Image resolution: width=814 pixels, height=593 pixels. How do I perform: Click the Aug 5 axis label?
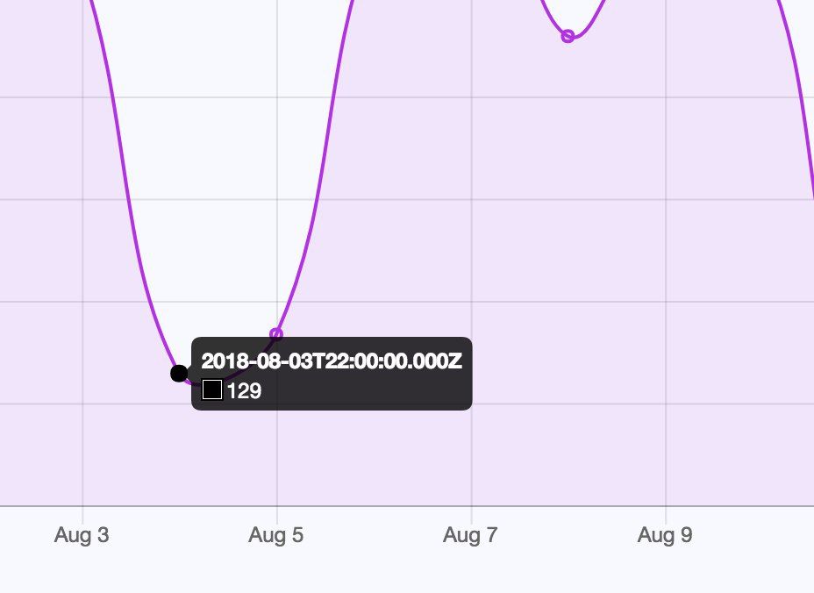pyautogui.click(x=275, y=534)
